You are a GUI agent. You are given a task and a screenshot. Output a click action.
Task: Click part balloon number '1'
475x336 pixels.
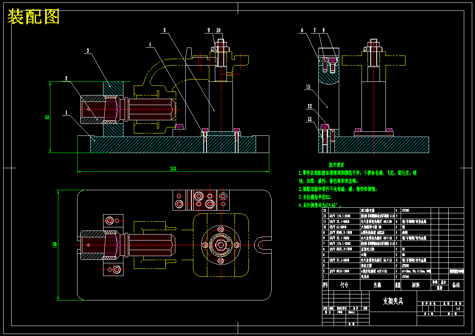click(66, 113)
